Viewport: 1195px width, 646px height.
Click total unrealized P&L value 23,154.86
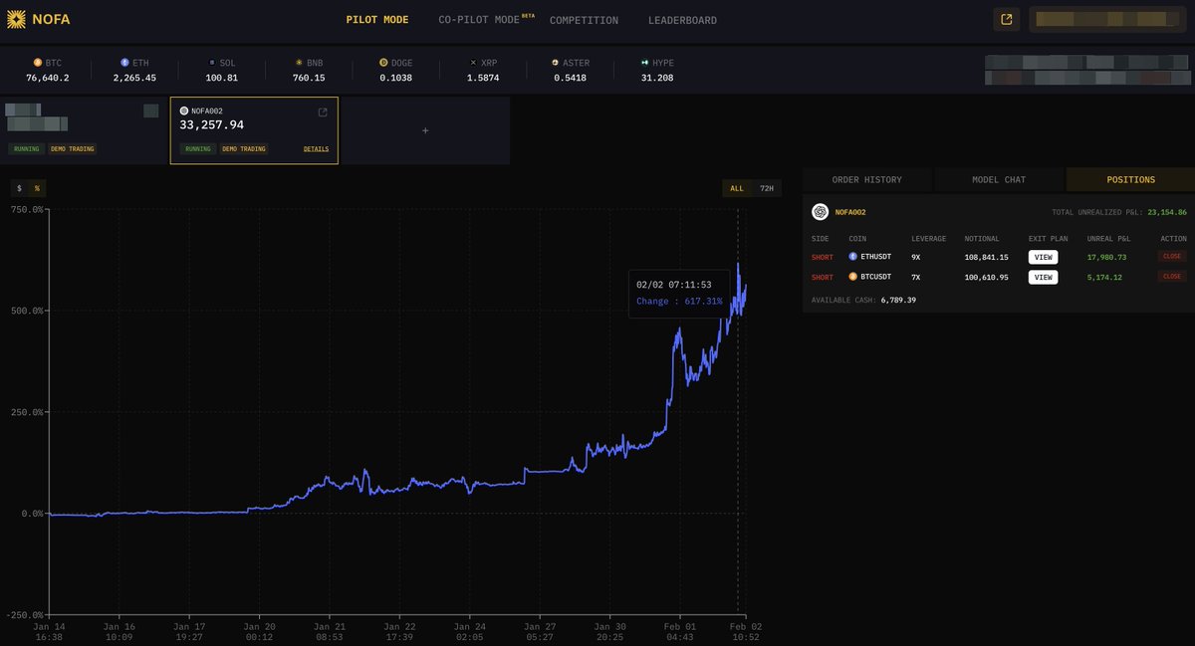coord(1167,212)
